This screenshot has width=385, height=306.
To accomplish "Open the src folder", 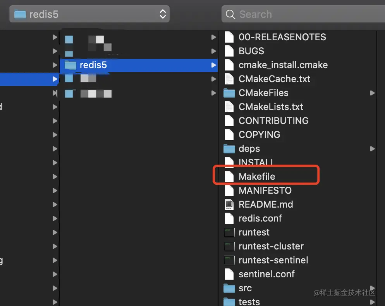I will tap(245, 288).
